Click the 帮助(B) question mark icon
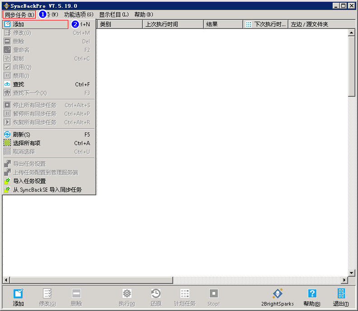Screen dimensions: 358x311 tap(312, 294)
